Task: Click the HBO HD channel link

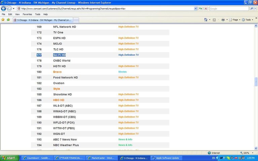Action: pos(58,100)
